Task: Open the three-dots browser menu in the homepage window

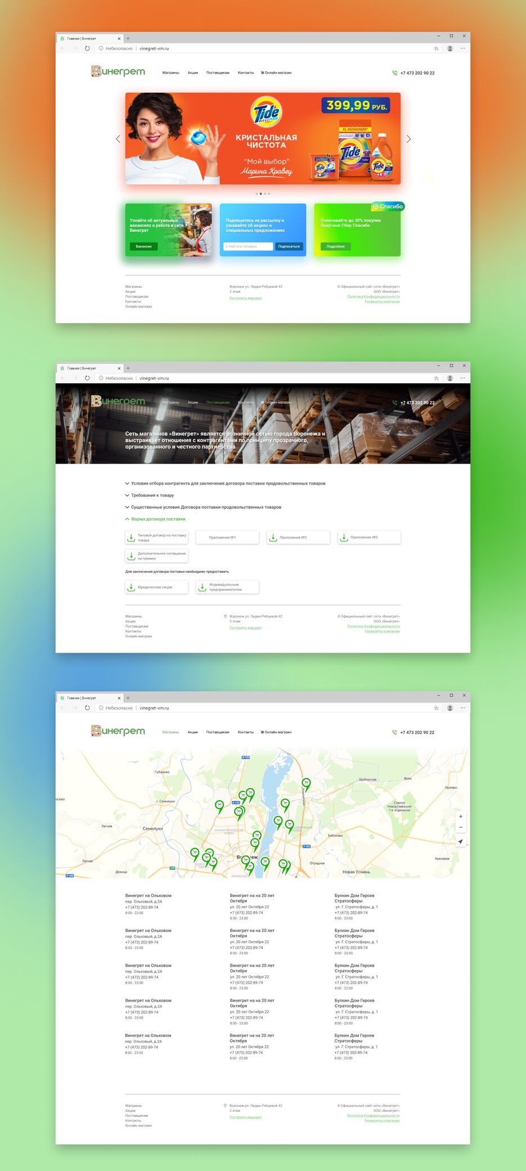Action: pos(463,48)
